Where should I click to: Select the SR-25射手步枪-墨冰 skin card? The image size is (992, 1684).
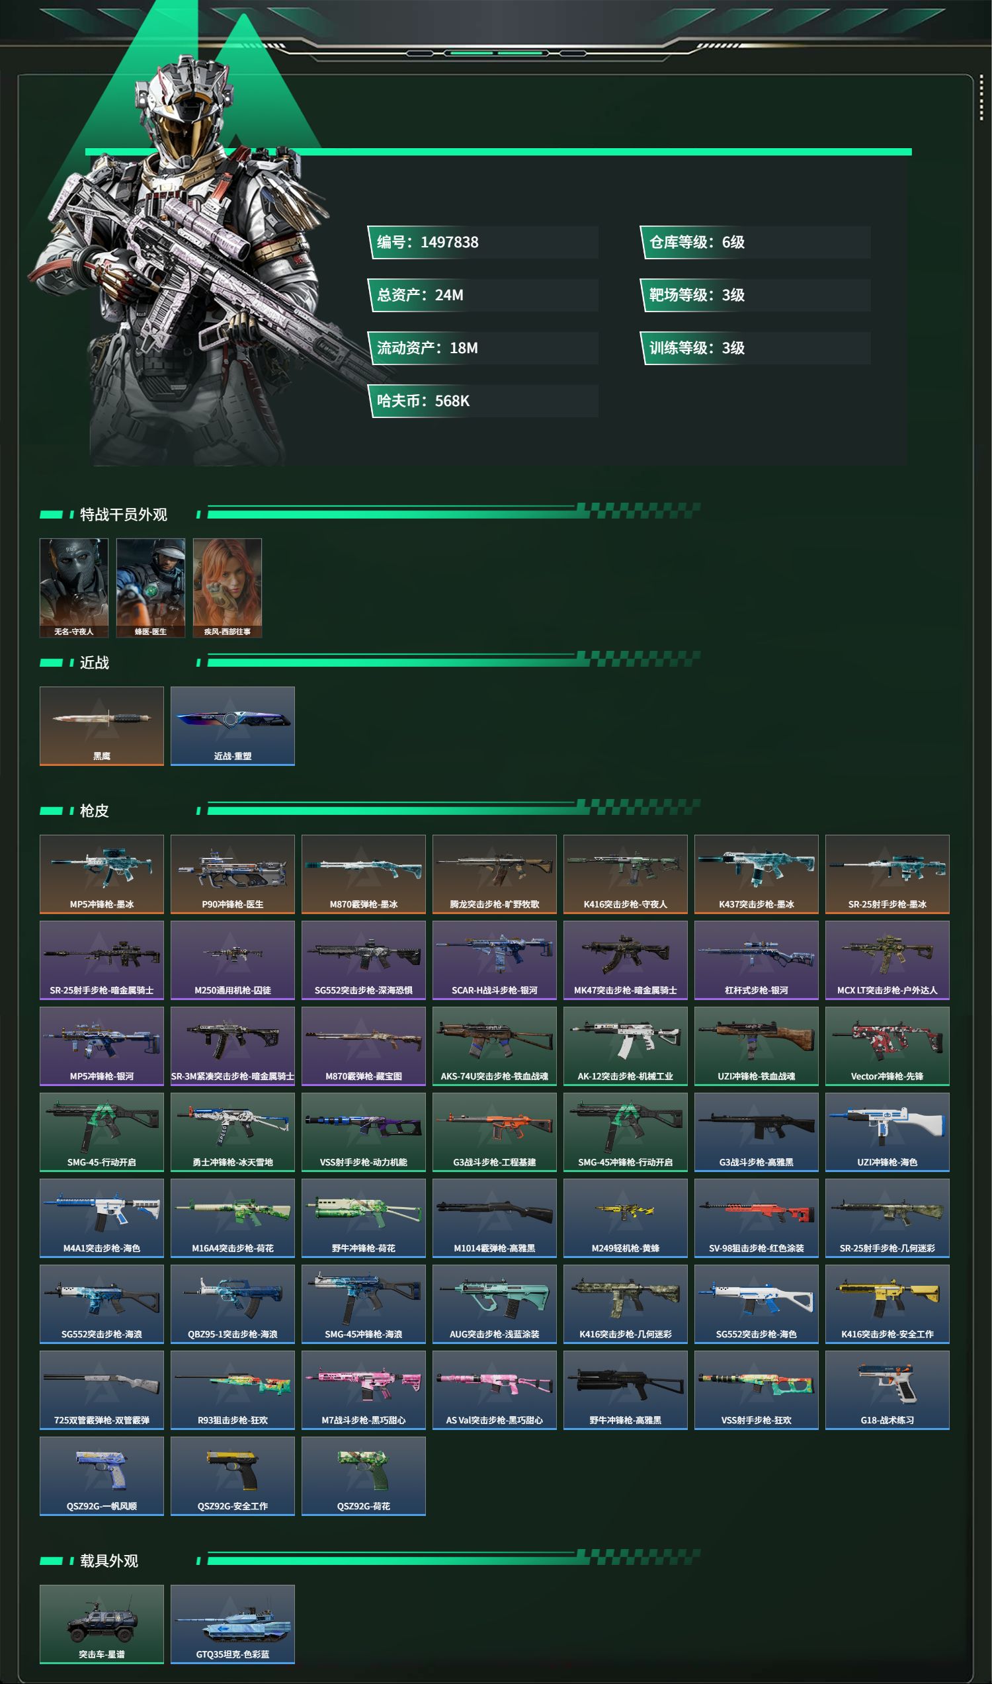[x=888, y=874]
